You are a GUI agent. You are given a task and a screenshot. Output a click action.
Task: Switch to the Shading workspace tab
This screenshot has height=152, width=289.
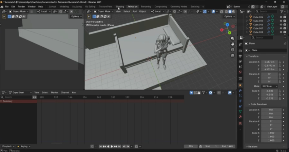coord(120,6)
